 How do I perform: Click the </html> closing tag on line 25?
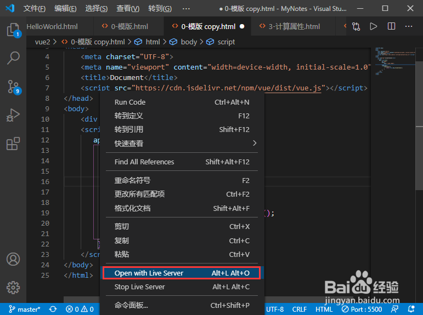(78, 276)
